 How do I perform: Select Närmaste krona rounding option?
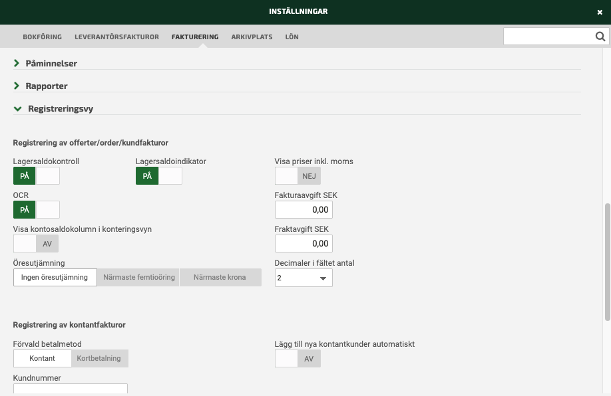(x=220, y=278)
